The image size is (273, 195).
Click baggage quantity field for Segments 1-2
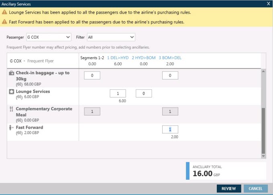click(x=92, y=75)
